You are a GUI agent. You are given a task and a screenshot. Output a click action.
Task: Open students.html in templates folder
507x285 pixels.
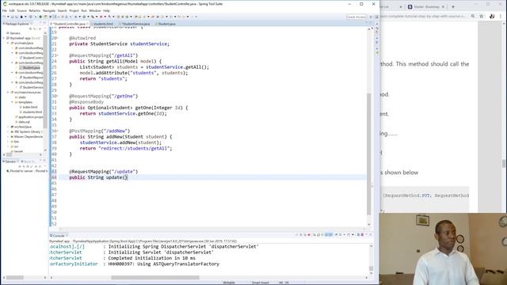[32, 112]
